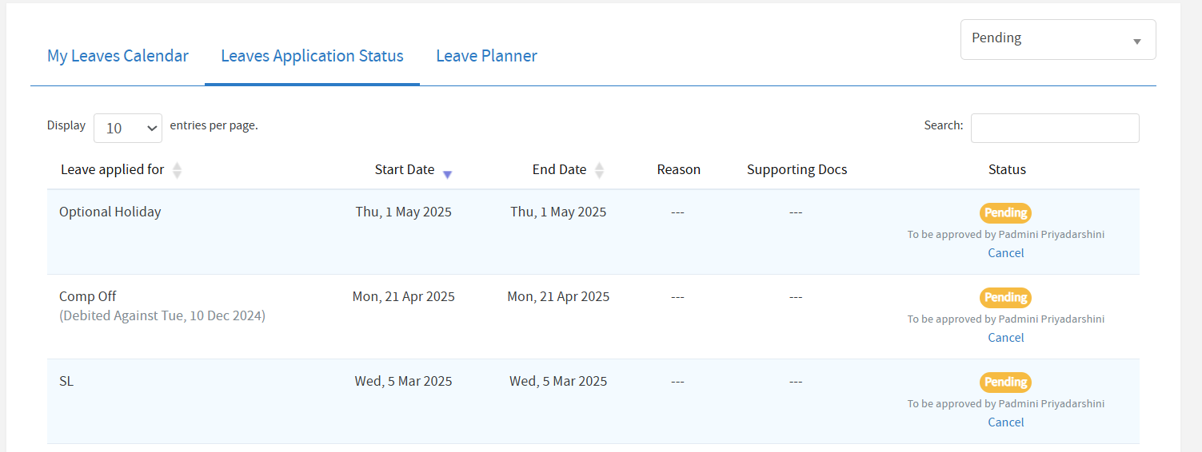Viewport: 1202px width, 452px height.
Task: Select the Optional Holiday row name
Action: (x=110, y=212)
